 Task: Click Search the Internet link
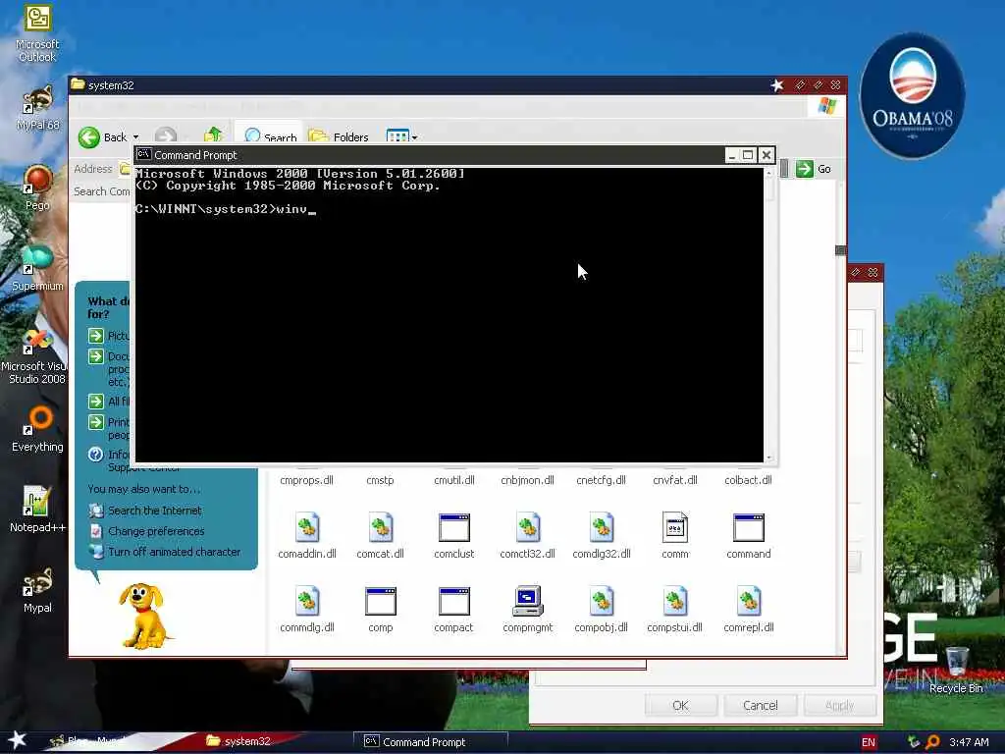154,511
